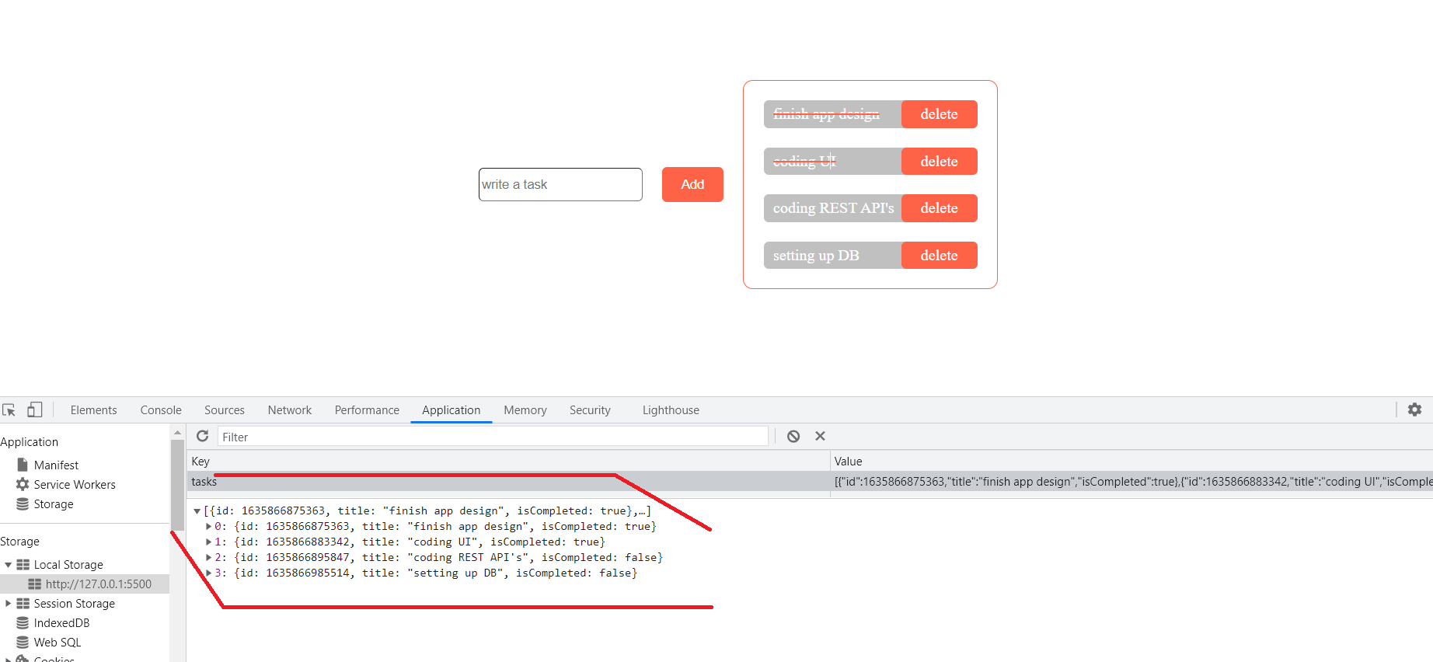Select Storage under Application
The image size is (1433, 662).
tap(54, 503)
